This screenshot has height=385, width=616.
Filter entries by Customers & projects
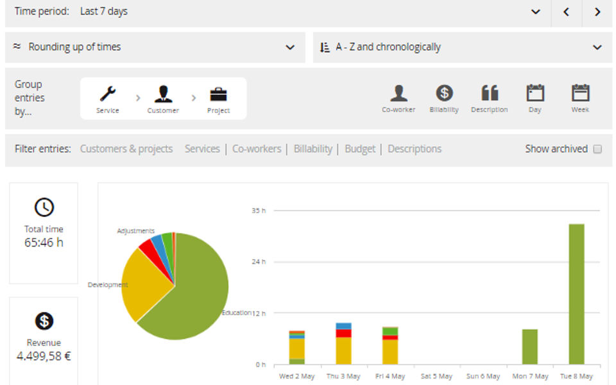[126, 149]
